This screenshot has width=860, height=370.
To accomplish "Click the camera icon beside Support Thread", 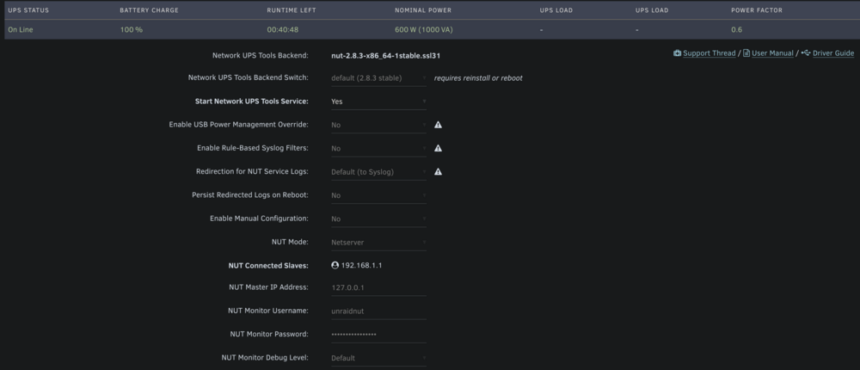I will (x=678, y=53).
